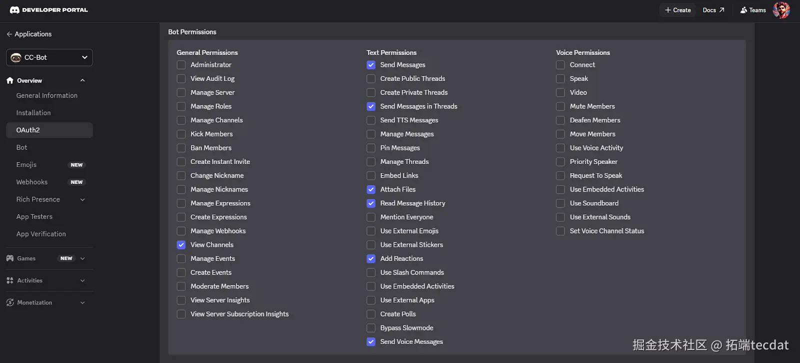The image size is (800, 363).
Task: Expand the Activities section chevron
Action: pyautogui.click(x=82, y=280)
